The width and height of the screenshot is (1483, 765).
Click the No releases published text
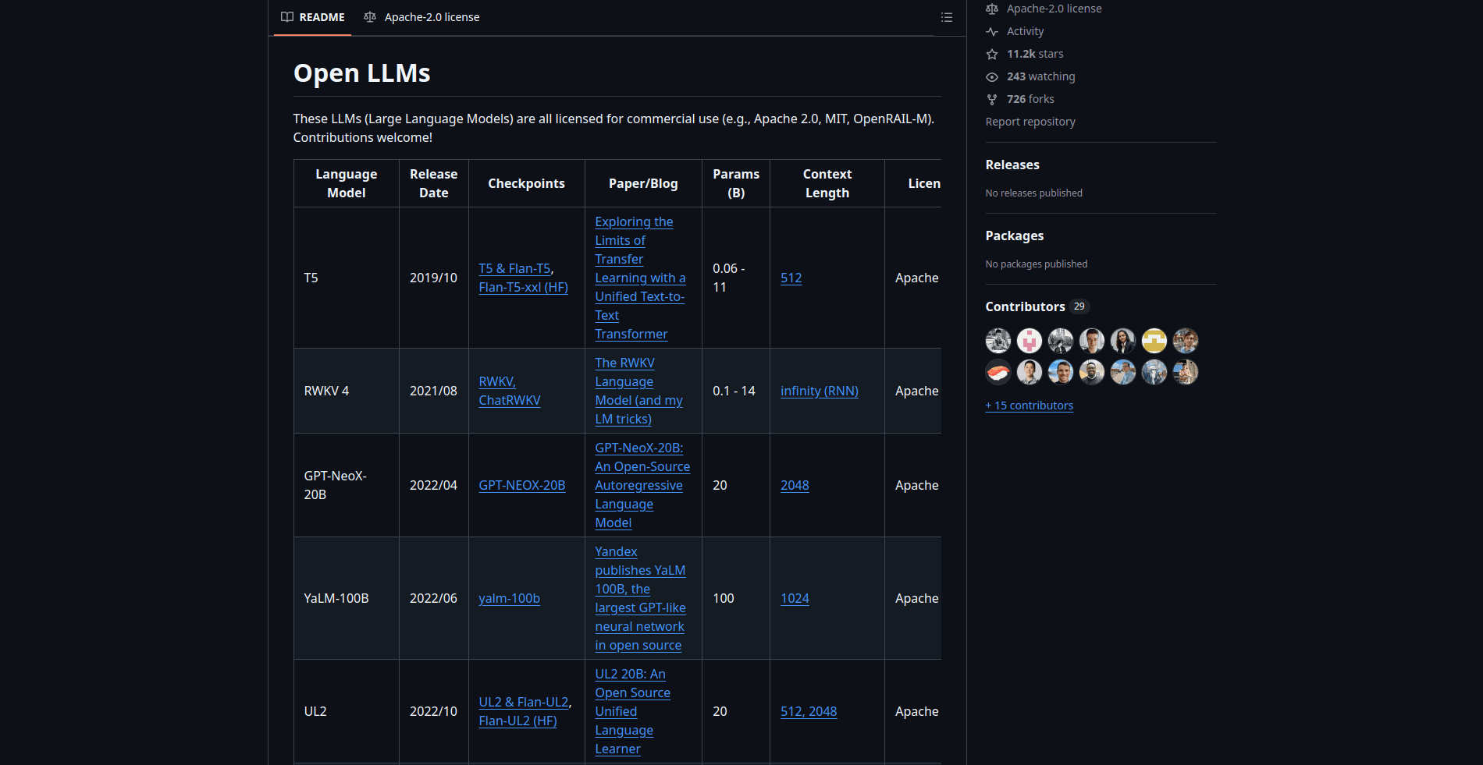pyautogui.click(x=1033, y=193)
